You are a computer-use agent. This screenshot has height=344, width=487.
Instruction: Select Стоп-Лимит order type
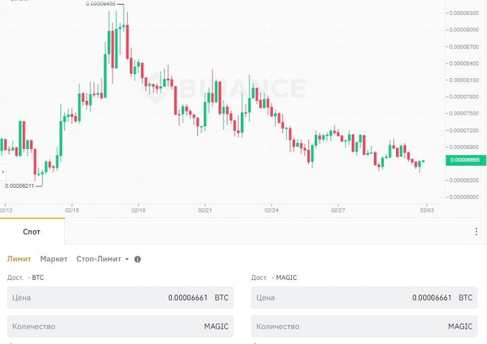coord(99,259)
